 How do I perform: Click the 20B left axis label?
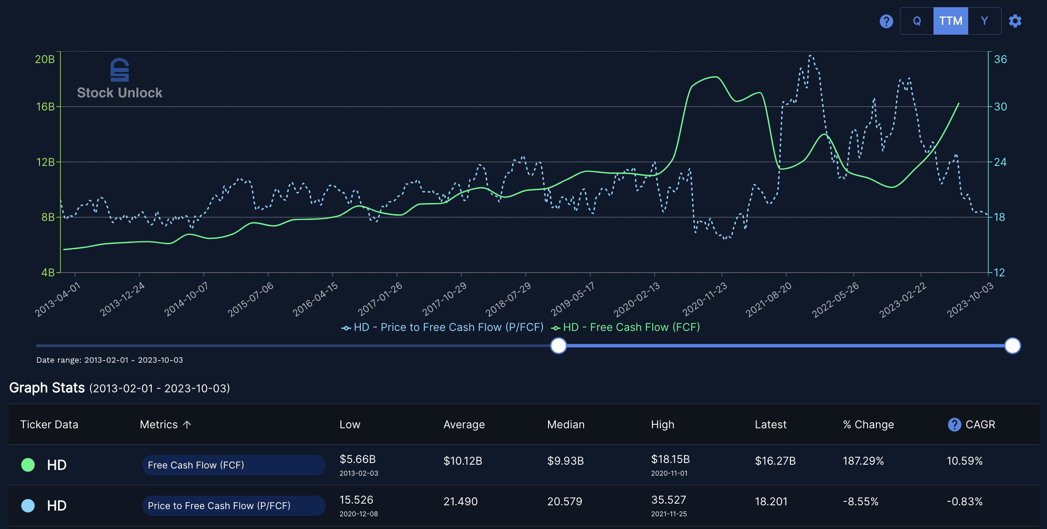pyautogui.click(x=45, y=59)
